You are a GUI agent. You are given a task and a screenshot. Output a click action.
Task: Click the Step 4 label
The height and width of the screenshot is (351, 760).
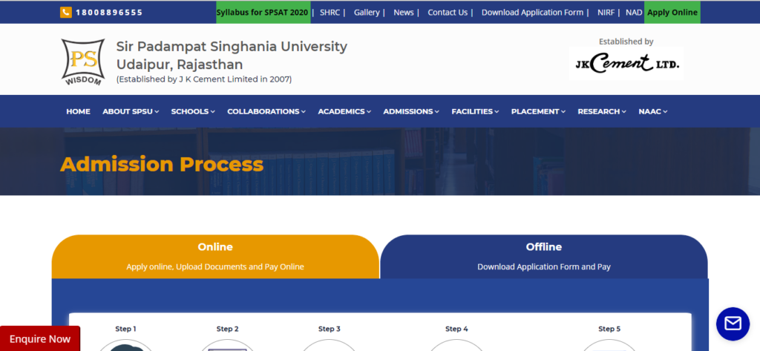[456, 329]
